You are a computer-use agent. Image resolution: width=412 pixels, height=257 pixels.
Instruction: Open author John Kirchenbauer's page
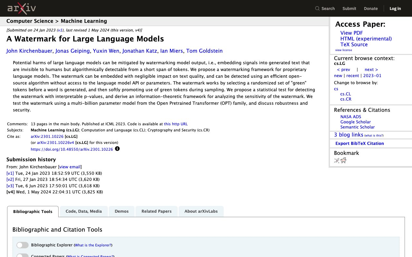[30, 51]
